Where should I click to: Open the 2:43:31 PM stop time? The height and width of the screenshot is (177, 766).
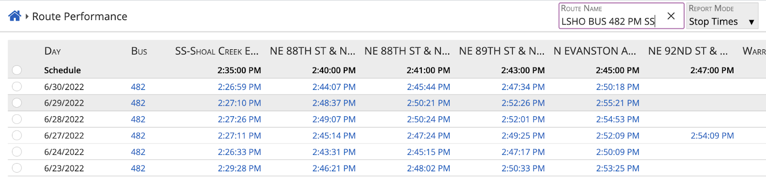pyautogui.click(x=334, y=152)
